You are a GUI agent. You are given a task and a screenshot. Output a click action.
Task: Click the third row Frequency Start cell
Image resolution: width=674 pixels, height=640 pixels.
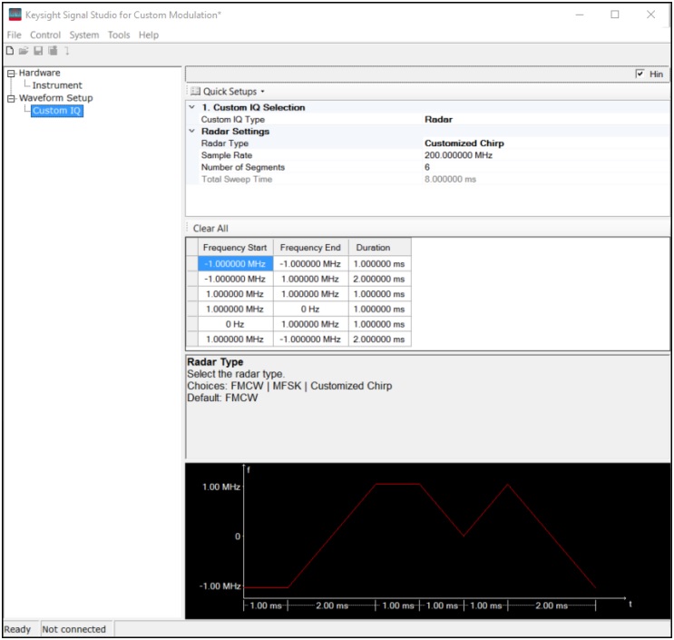(x=235, y=294)
